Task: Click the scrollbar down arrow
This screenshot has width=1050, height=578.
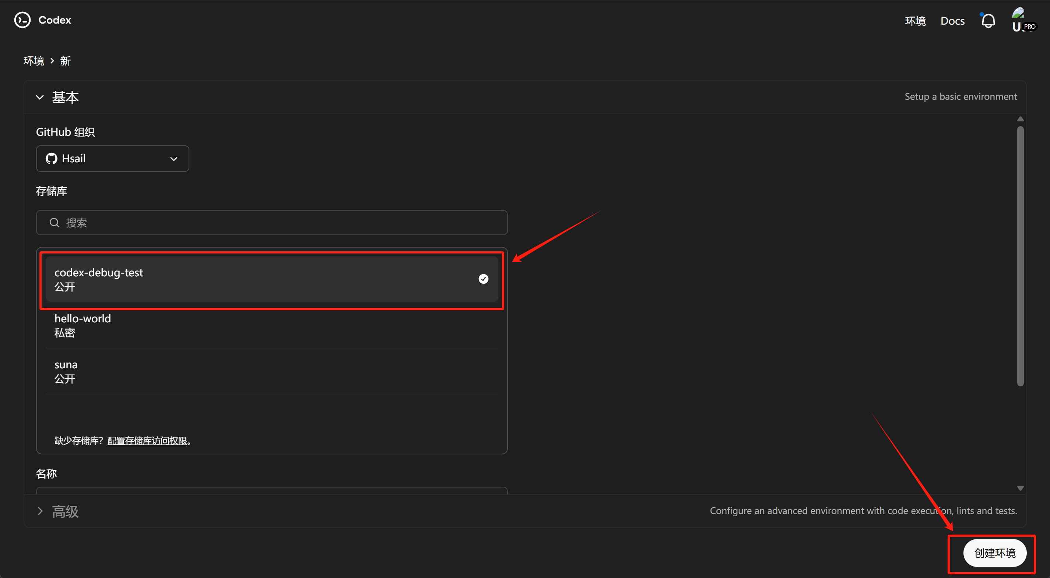Action: pyautogui.click(x=1020, y=488)
